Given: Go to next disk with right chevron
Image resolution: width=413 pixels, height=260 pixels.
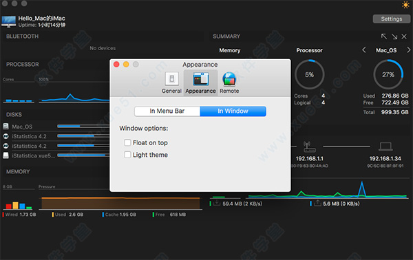Looking at the screenshot, I should point(408,50).
